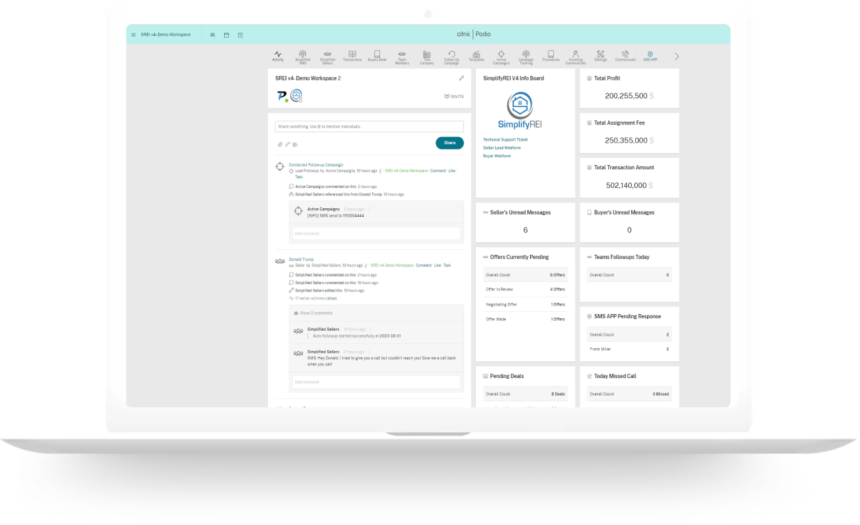Click the SMS APP Pending Response tile icon
Image resolution: width=860 pixels, height=525 pixels.
coord(590,316)
